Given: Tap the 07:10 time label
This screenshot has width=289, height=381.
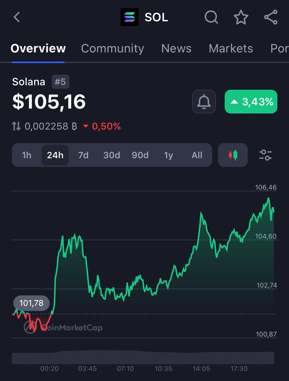Looking at the screenshot, I should 125,369.
